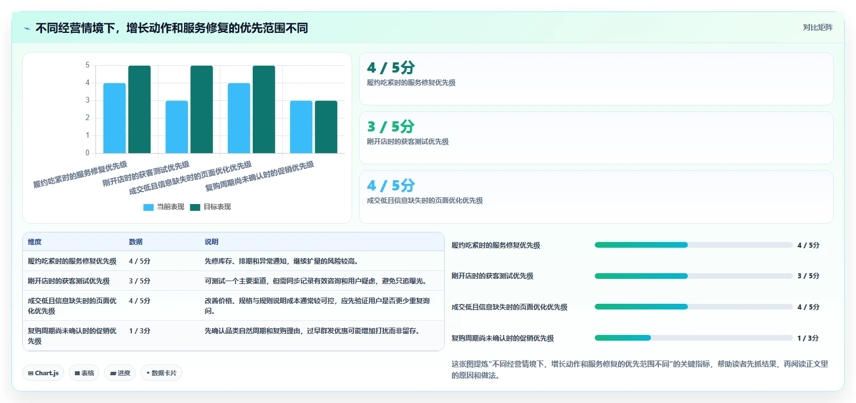Click chart axis label 成交低且信息缺失时的页面优化优先级
This screenshot has height=403, width=856.
point(191,177)
